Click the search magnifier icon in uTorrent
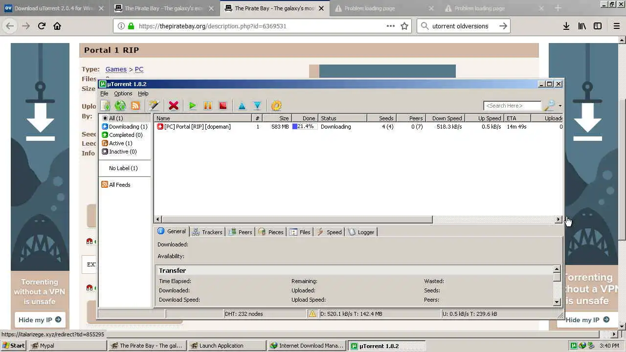Image resolution: width=626 pixels, height=352 pixels. click(549, 106)
